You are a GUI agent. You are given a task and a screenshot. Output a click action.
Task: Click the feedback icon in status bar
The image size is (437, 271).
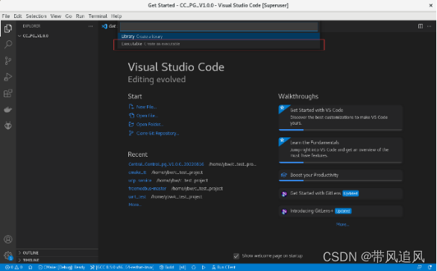[x=419, y=267]
